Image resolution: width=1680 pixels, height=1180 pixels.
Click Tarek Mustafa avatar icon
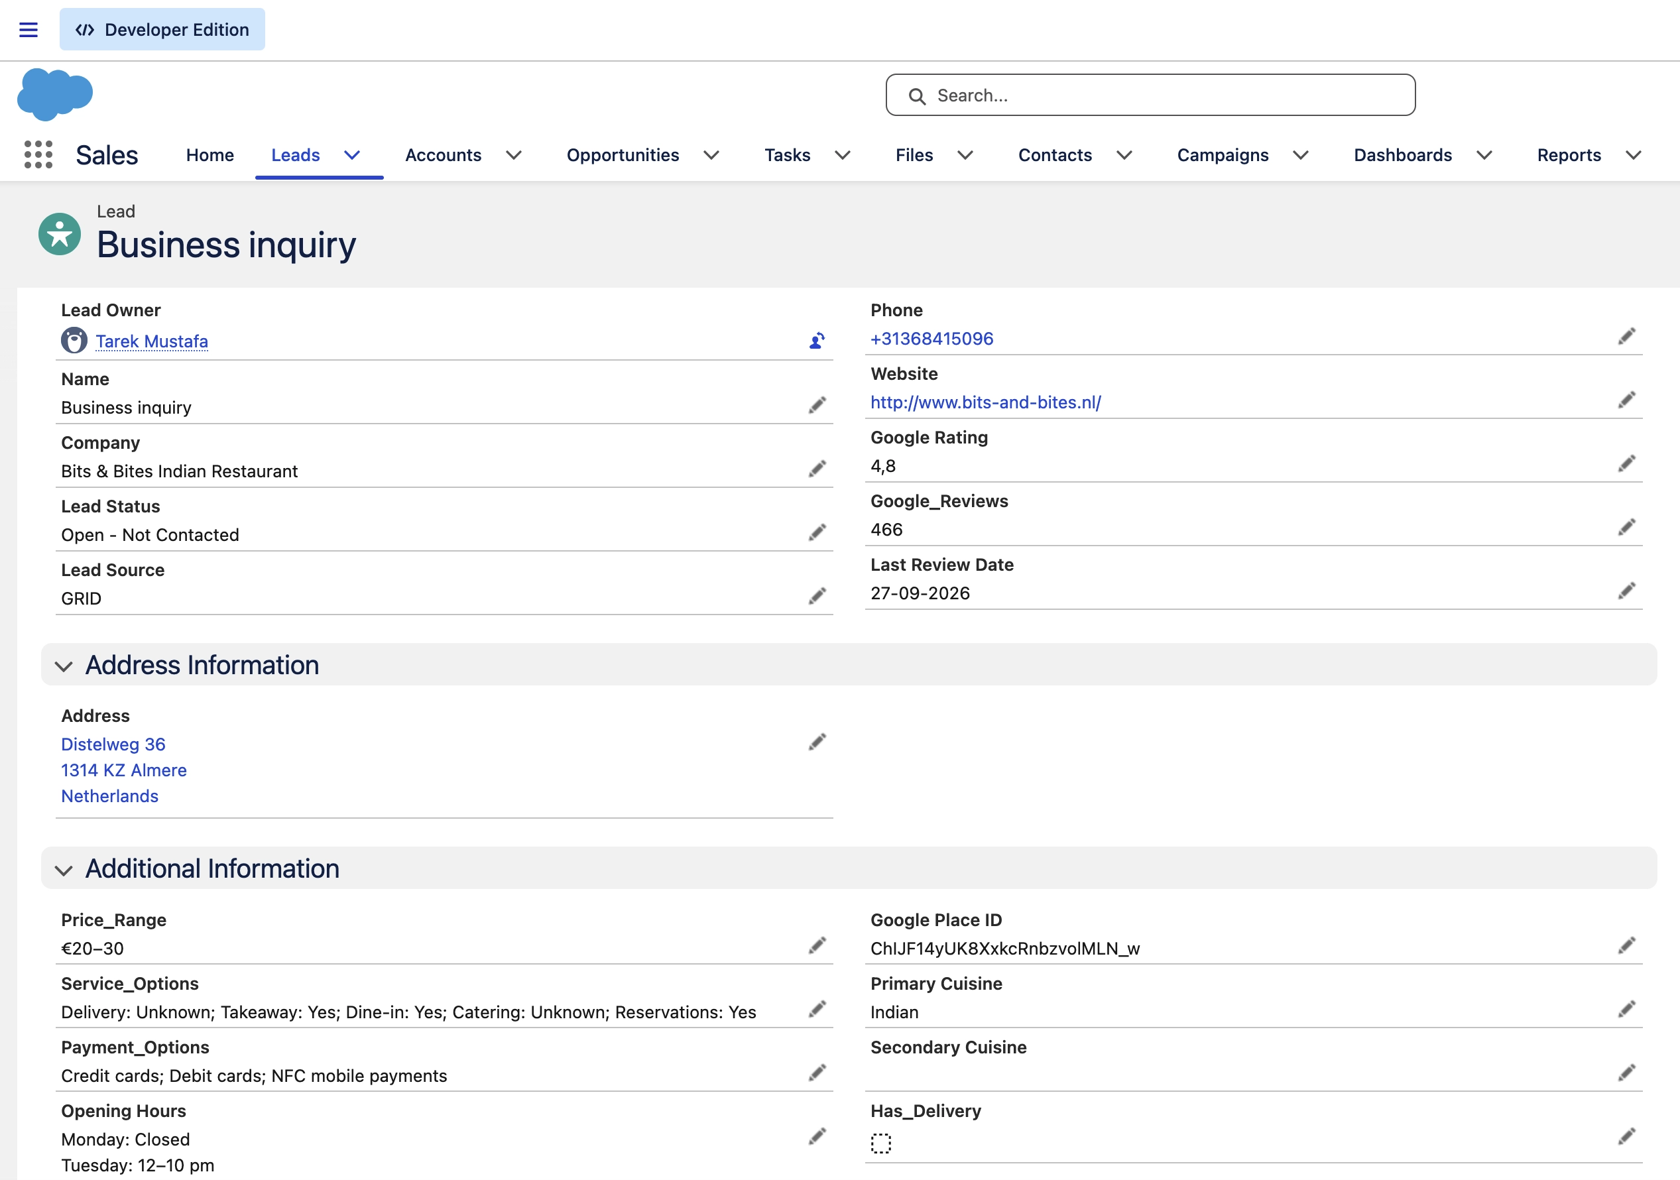74,341
